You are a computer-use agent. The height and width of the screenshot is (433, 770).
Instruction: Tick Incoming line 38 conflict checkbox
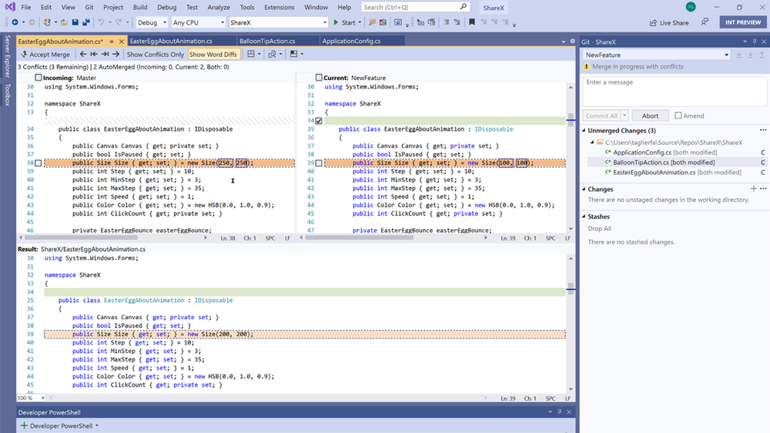click(x=38, y=163)
